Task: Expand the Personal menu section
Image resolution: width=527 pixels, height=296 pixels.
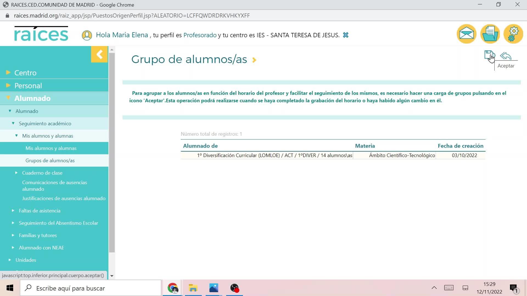Action: tap(28, 86)
